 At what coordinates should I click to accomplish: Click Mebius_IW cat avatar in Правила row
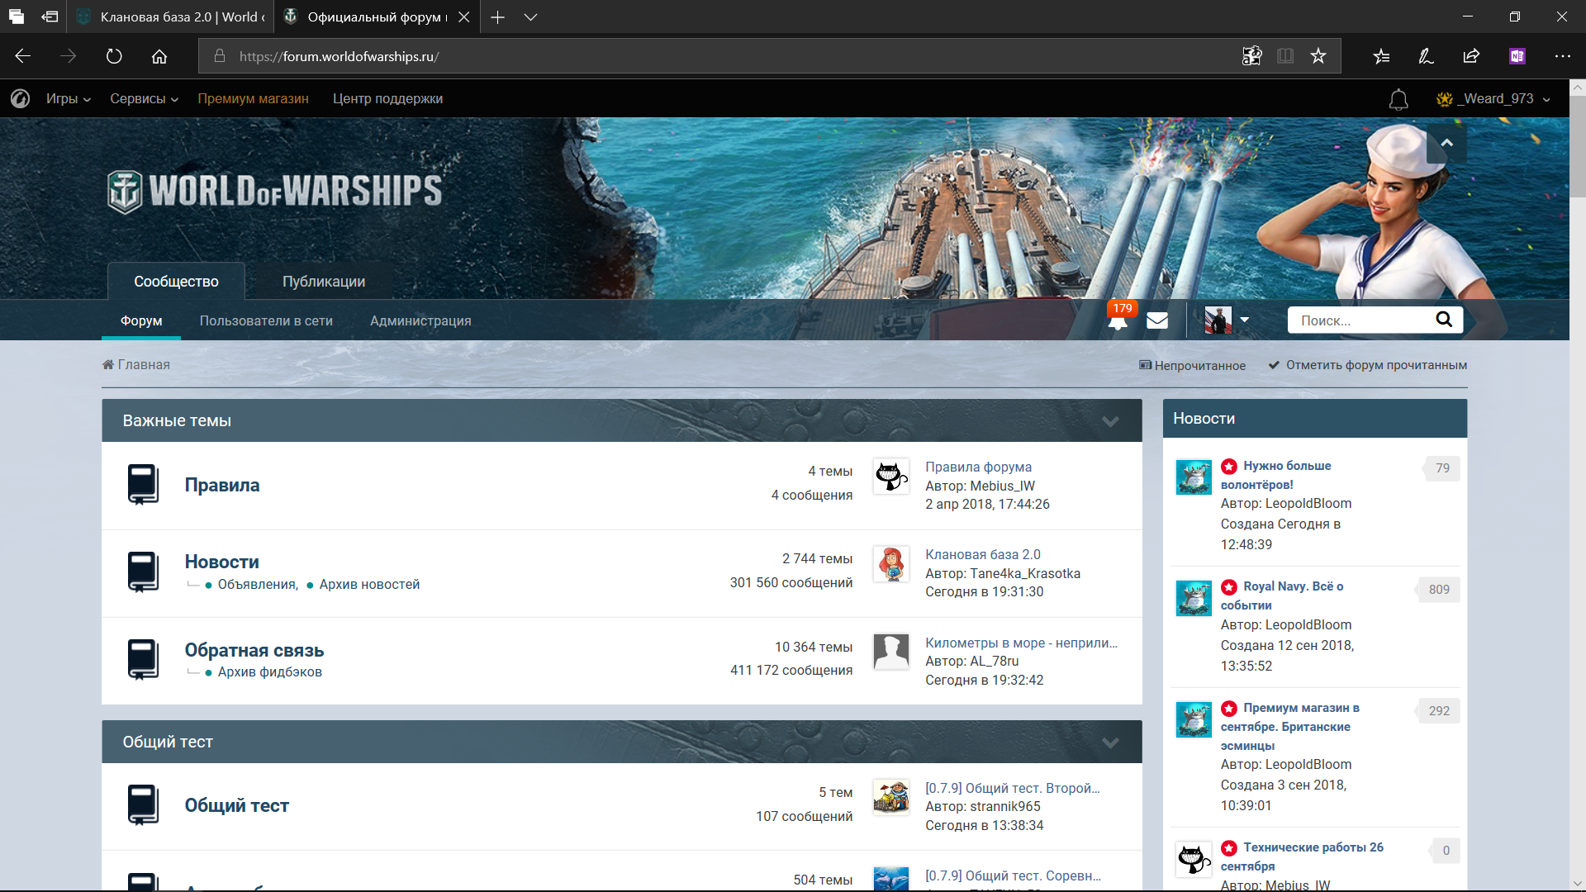point(891,476)
